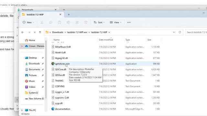Image resolution: width=207 pixels, height=116 pixels.
Task: Select the qphotorec_win application icon
Action: click(53, 64)
